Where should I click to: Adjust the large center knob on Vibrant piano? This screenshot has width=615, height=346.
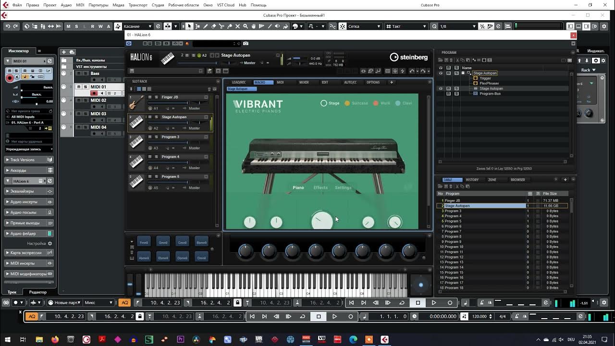pos(322,221)
